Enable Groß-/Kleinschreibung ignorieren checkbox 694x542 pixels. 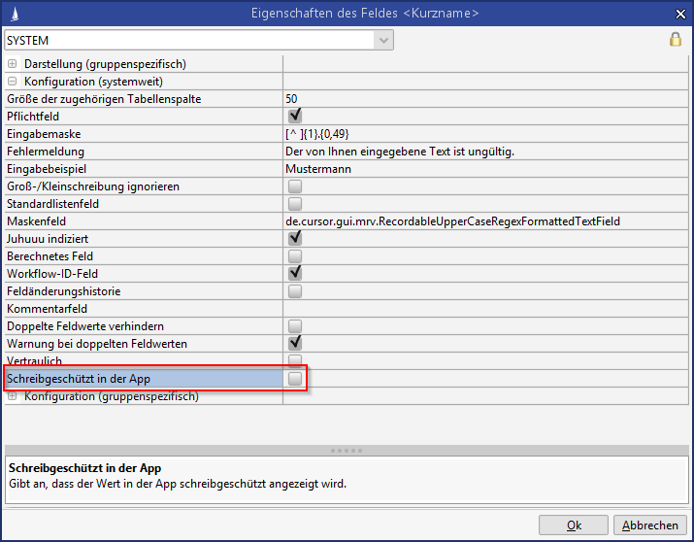294,186
